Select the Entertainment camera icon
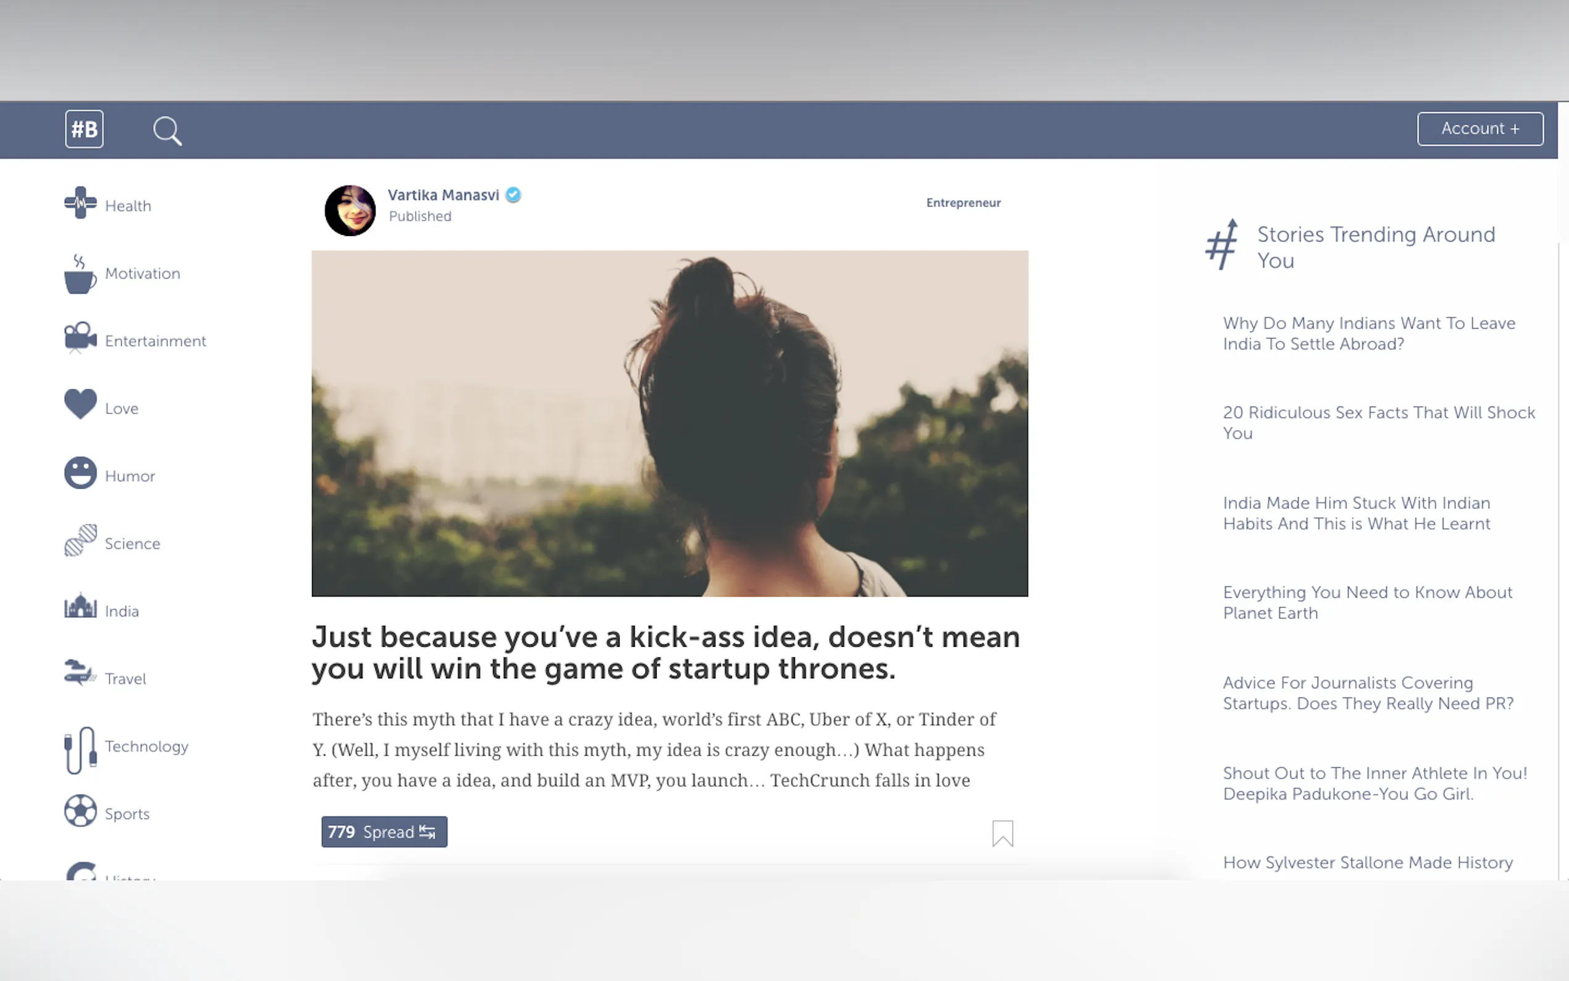The width and height of the screenshot is (1569, 981). [80, 337]
